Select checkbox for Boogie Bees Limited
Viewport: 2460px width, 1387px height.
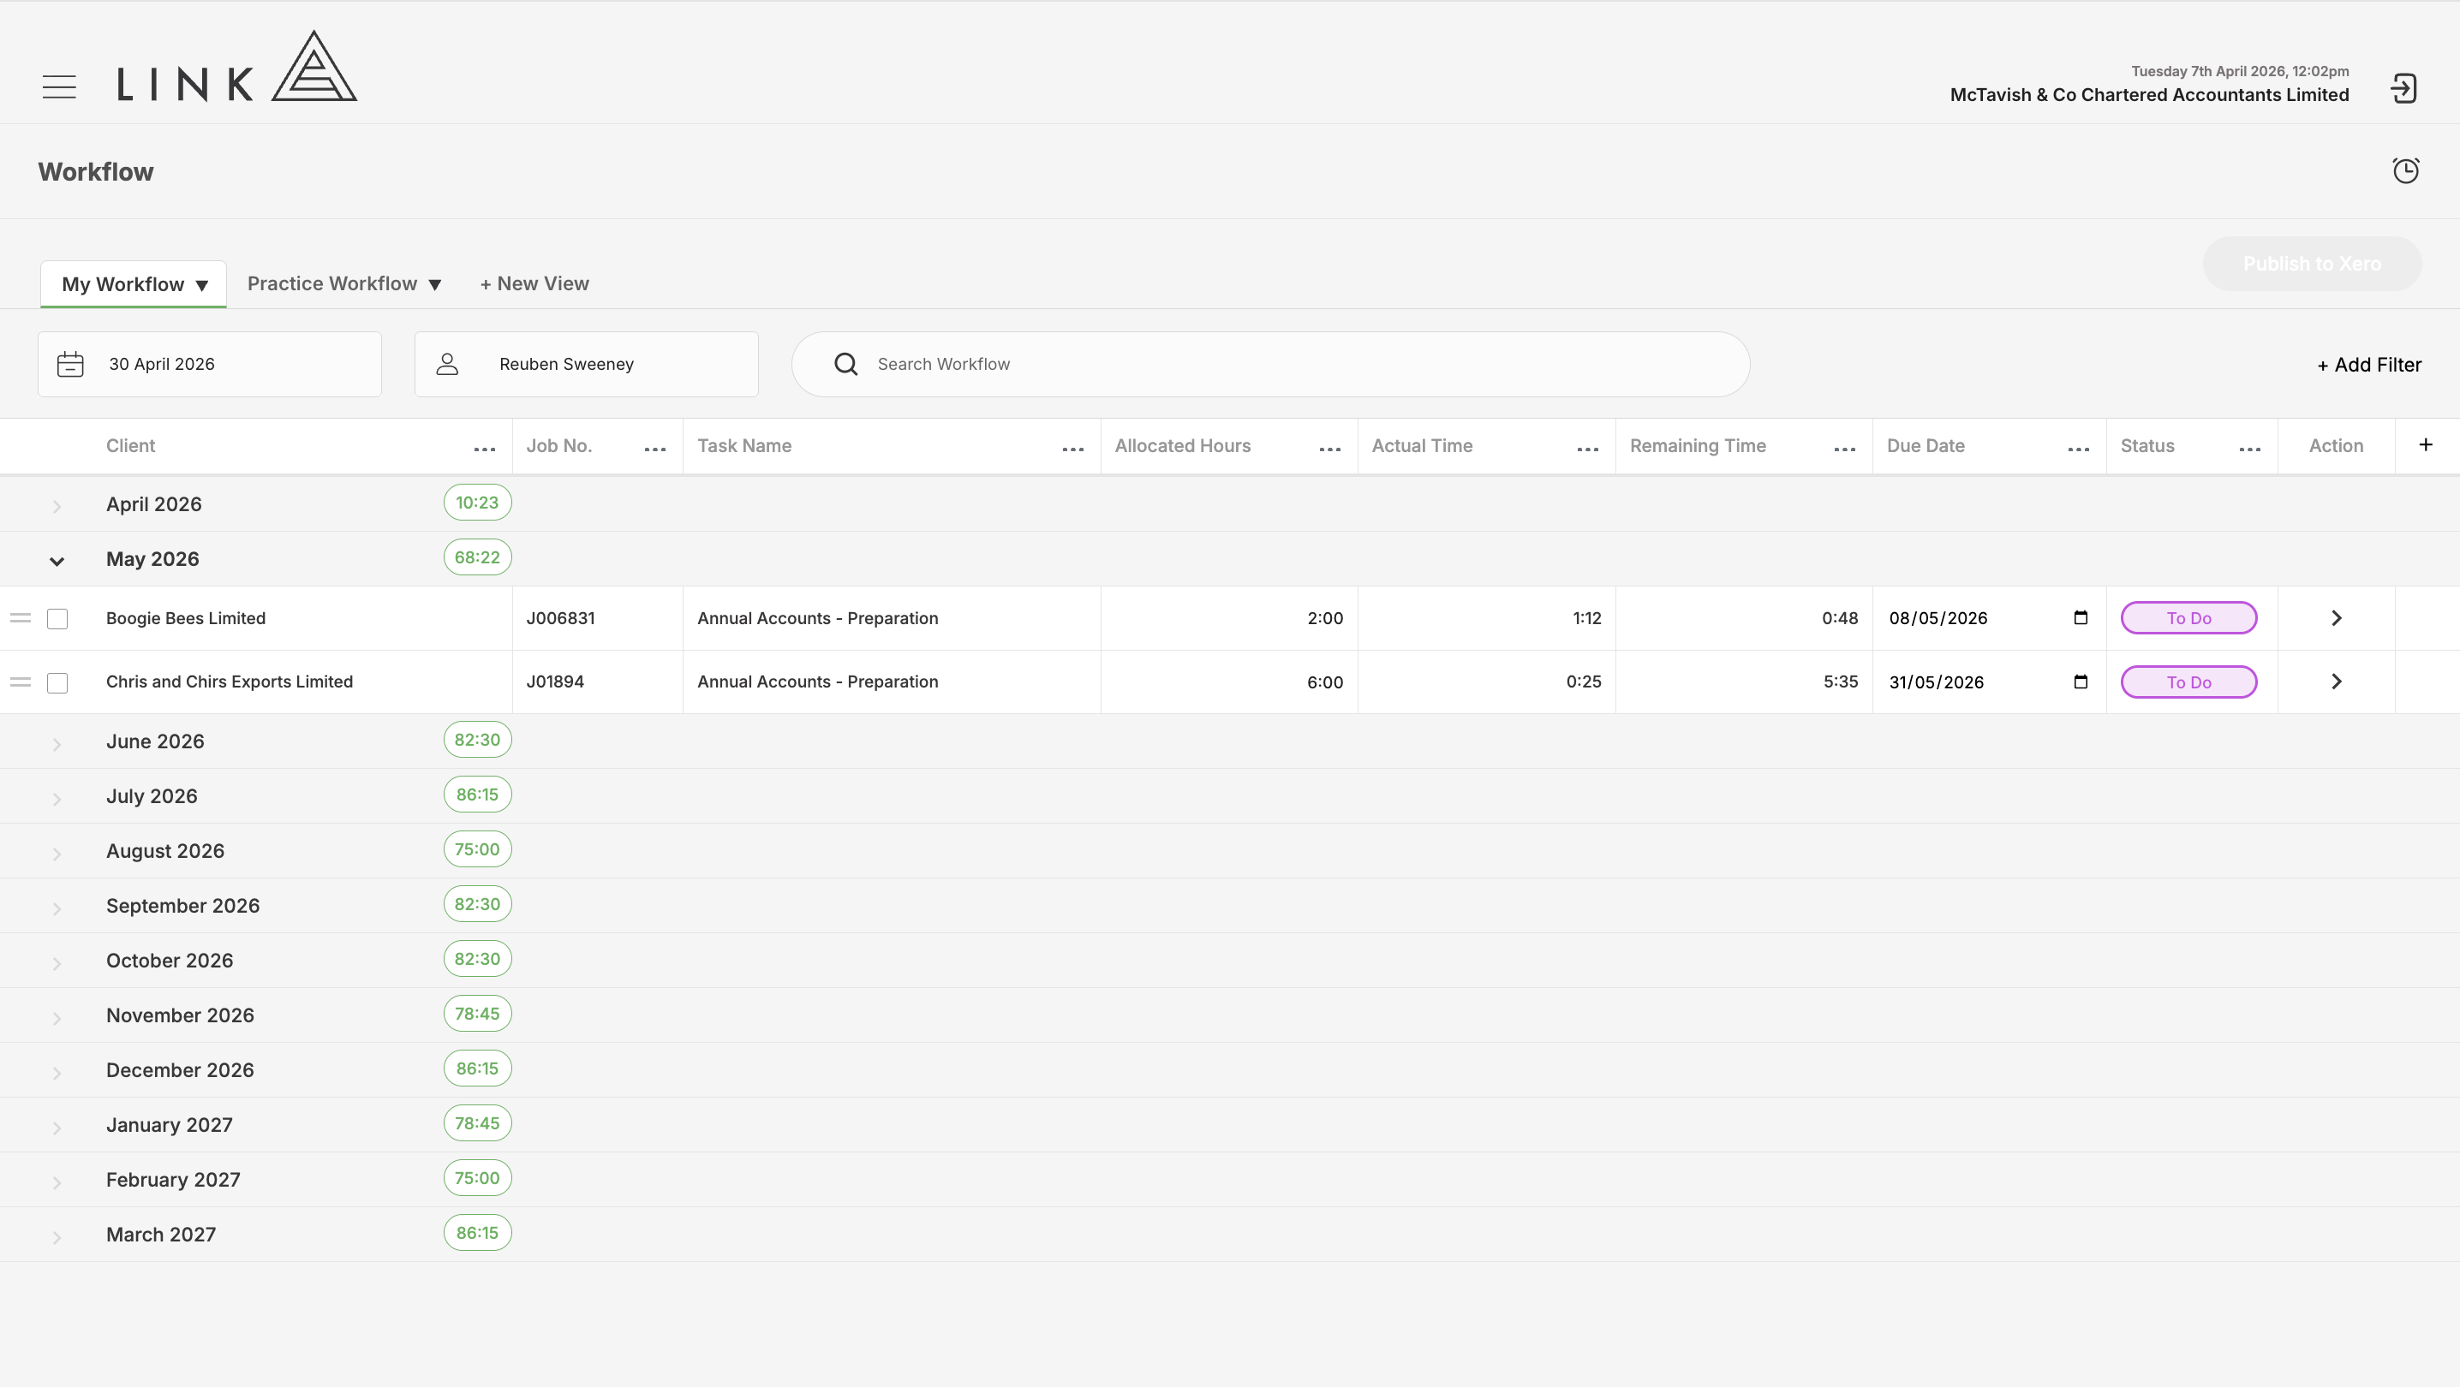point(57,620)
